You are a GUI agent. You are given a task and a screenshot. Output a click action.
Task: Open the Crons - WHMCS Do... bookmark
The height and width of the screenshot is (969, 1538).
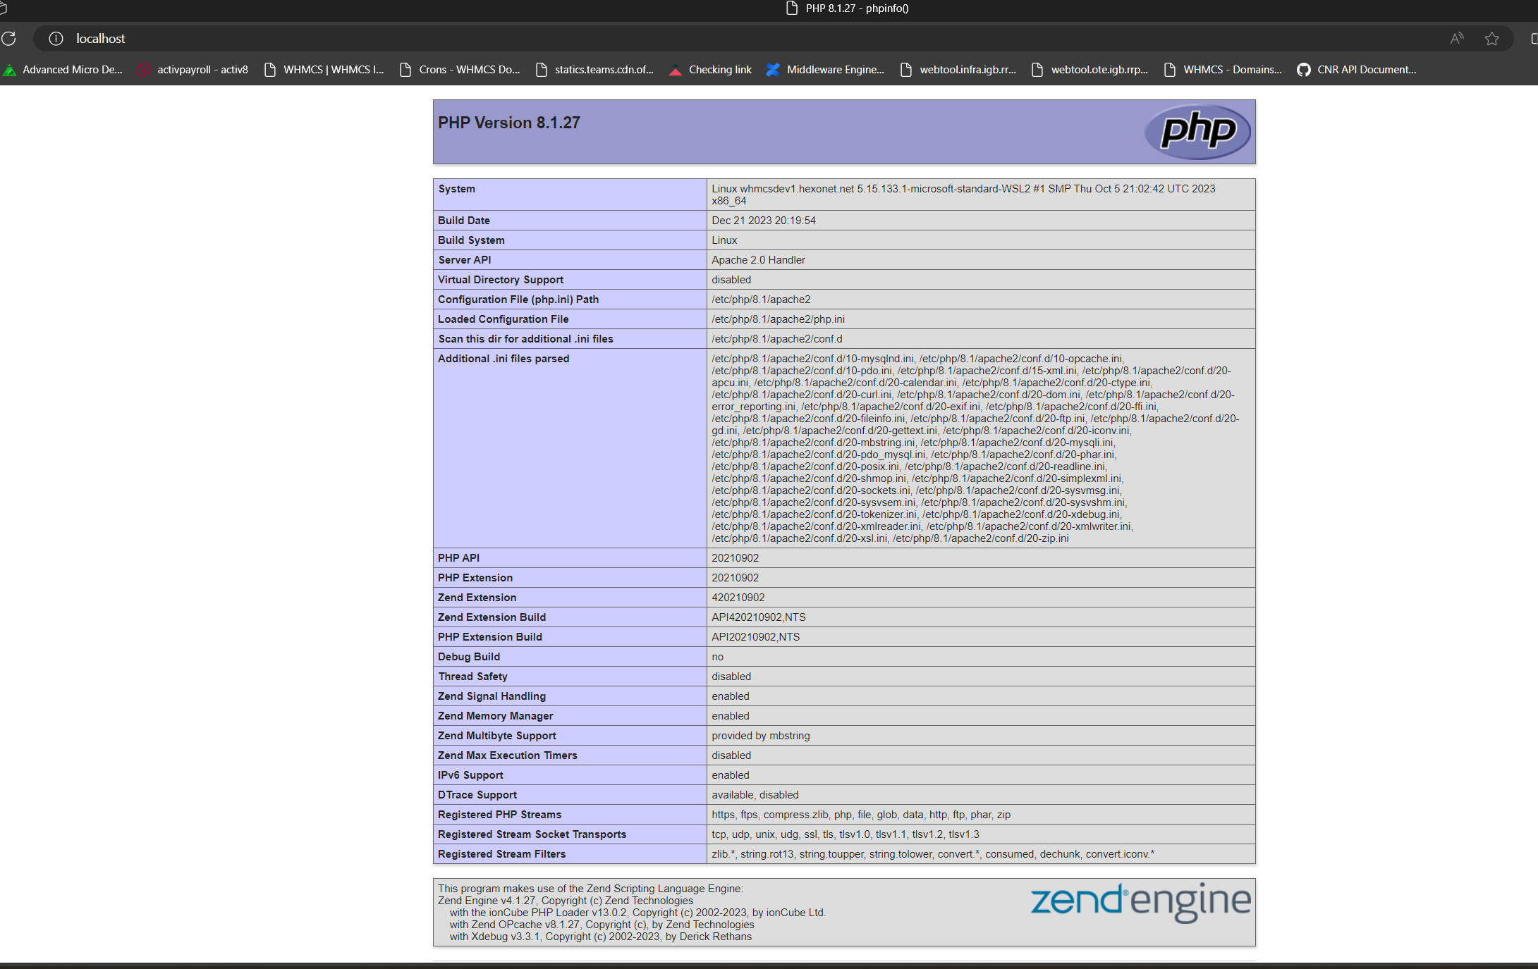[460, 70]
